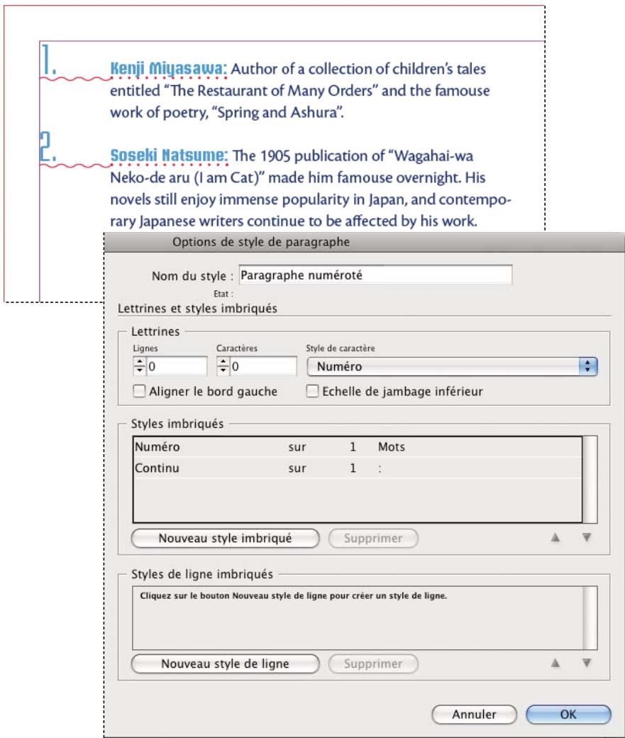Click the Annuler button

[475, 715]
